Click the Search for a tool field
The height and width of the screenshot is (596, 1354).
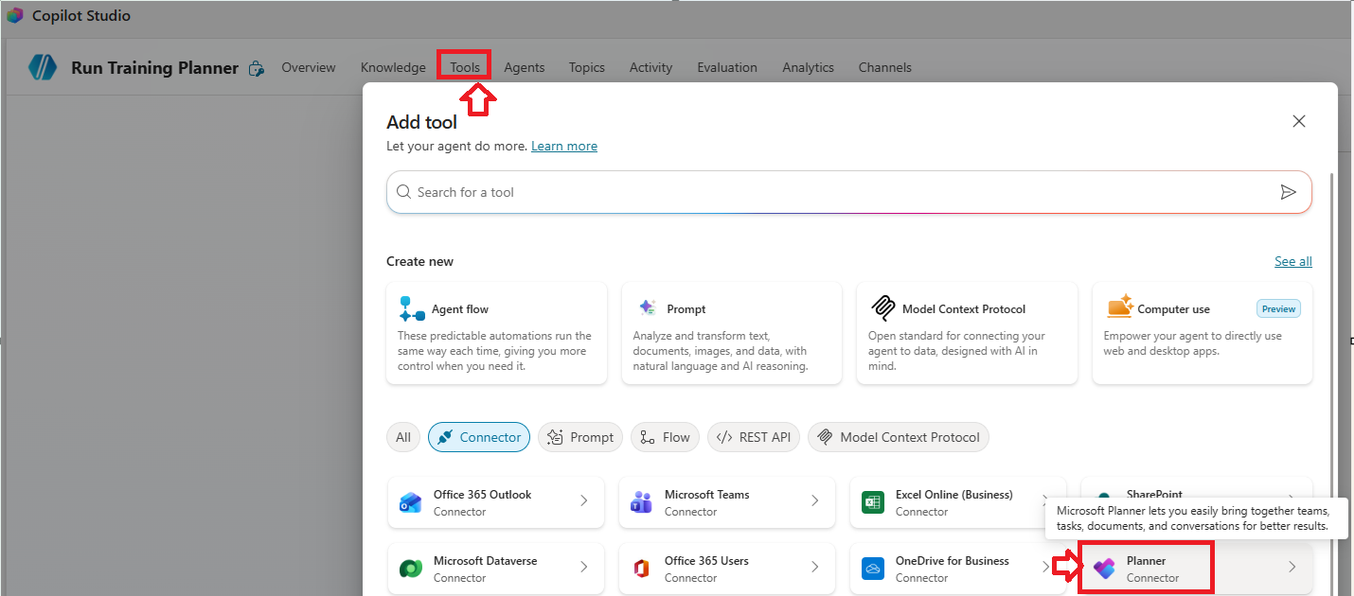point(833,192)
